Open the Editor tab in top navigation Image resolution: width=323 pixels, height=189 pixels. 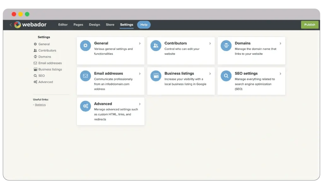click(63, 25)
